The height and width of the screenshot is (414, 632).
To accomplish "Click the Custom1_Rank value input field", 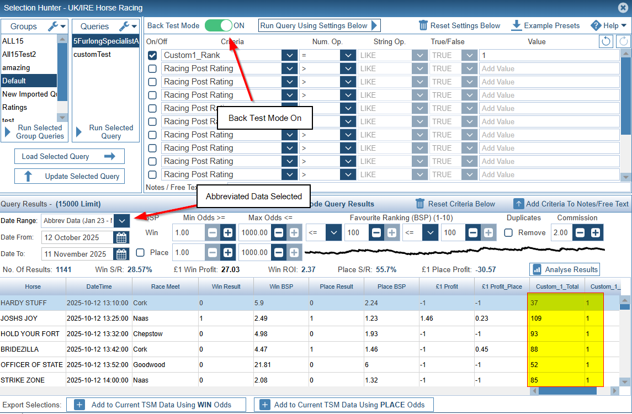I will click(x=549, y=55).
